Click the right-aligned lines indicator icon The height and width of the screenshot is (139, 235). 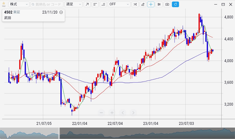[x=103, y=4]
